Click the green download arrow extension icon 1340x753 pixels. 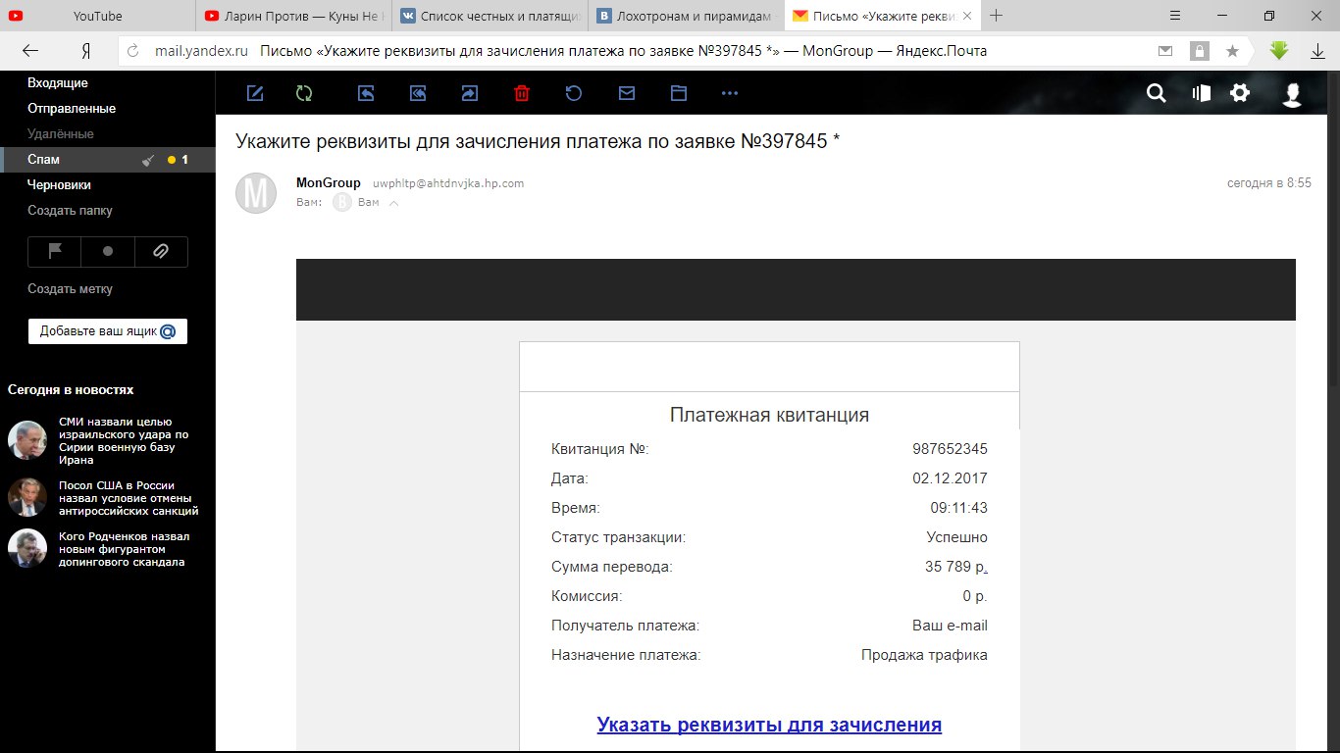point(1278,51)
